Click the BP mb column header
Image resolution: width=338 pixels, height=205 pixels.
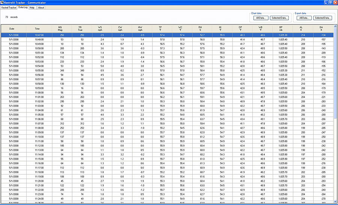click(283, 28)
